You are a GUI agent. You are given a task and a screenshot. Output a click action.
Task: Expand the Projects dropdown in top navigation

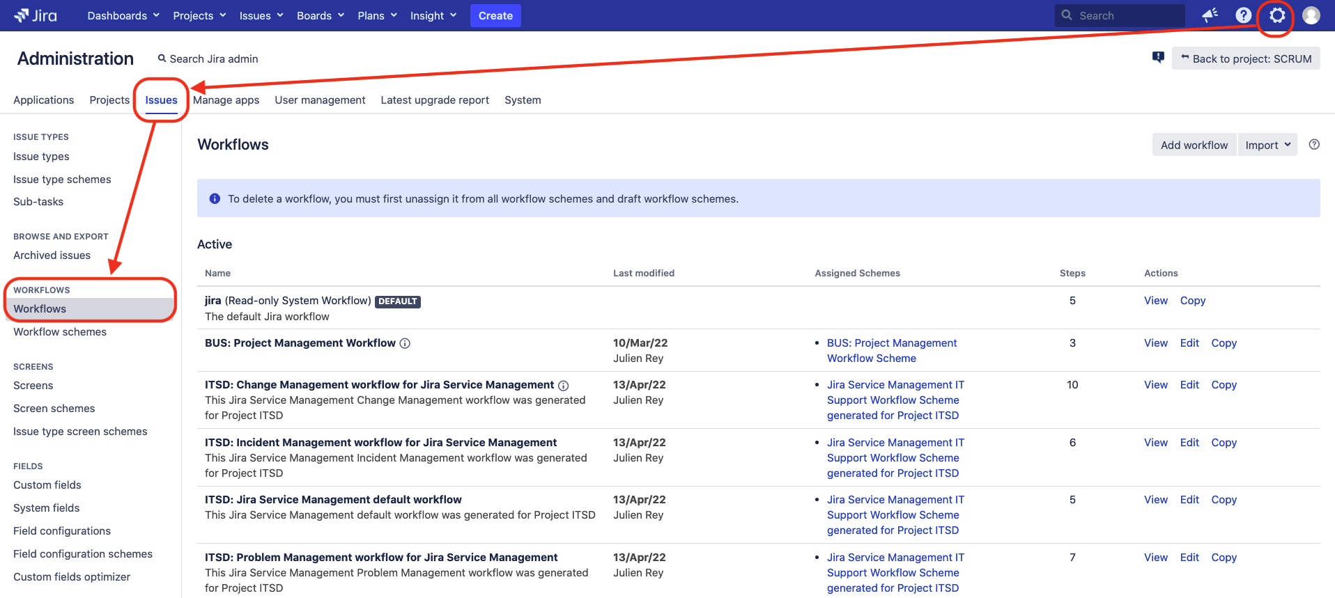click(199, 15)
